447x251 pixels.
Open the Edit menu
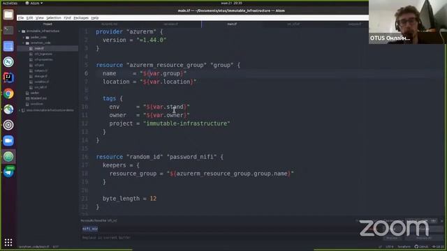tap(29, 18)
